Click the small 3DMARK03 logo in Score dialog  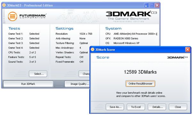click(x=177, y=57)
